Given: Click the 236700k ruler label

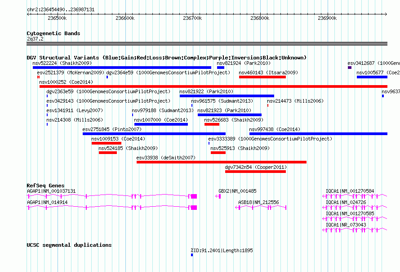Looking at the screenshot, I should (192, 18).
